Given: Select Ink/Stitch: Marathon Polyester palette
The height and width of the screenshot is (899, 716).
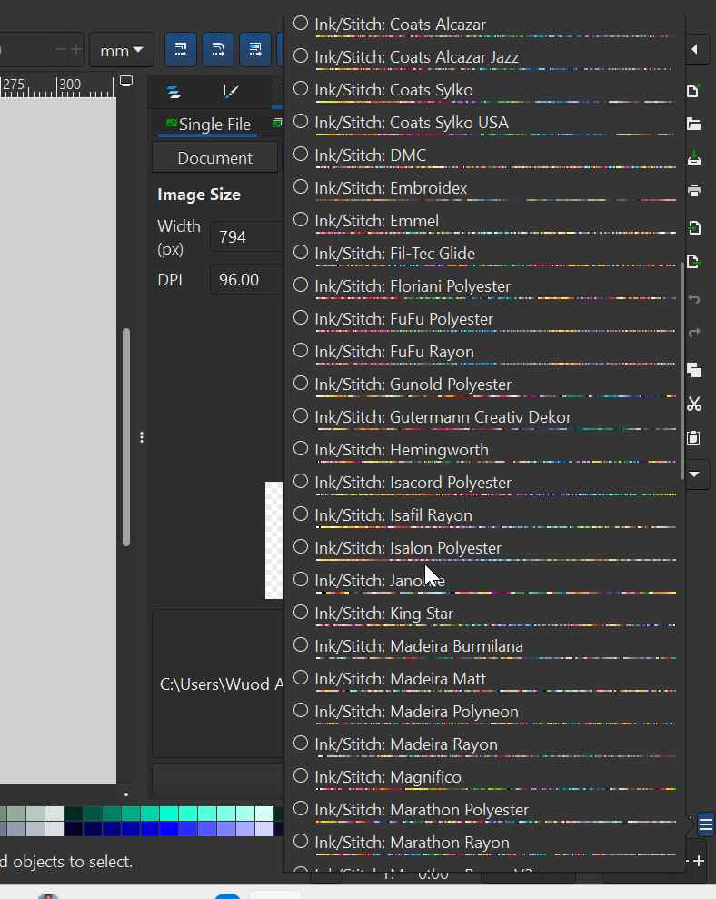Looking at the screenshot, I should [x=484, y=811].
